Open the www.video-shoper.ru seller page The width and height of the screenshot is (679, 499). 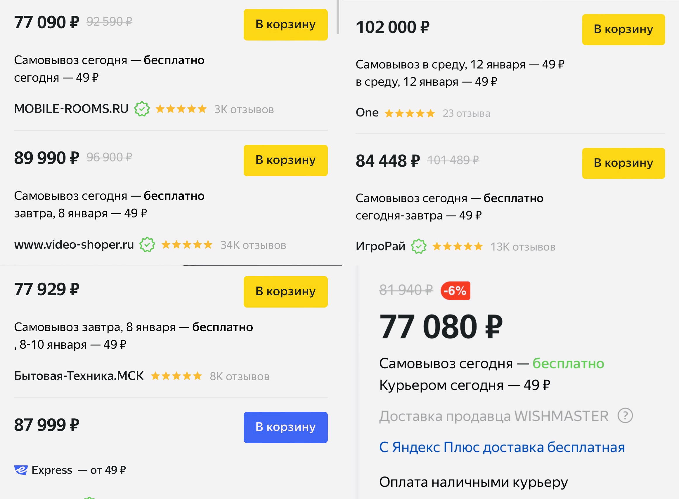[x=74, y=244]
